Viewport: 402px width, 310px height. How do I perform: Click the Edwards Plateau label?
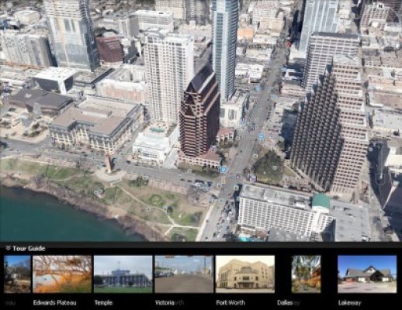pyautogui.click(x=54, y=302)
